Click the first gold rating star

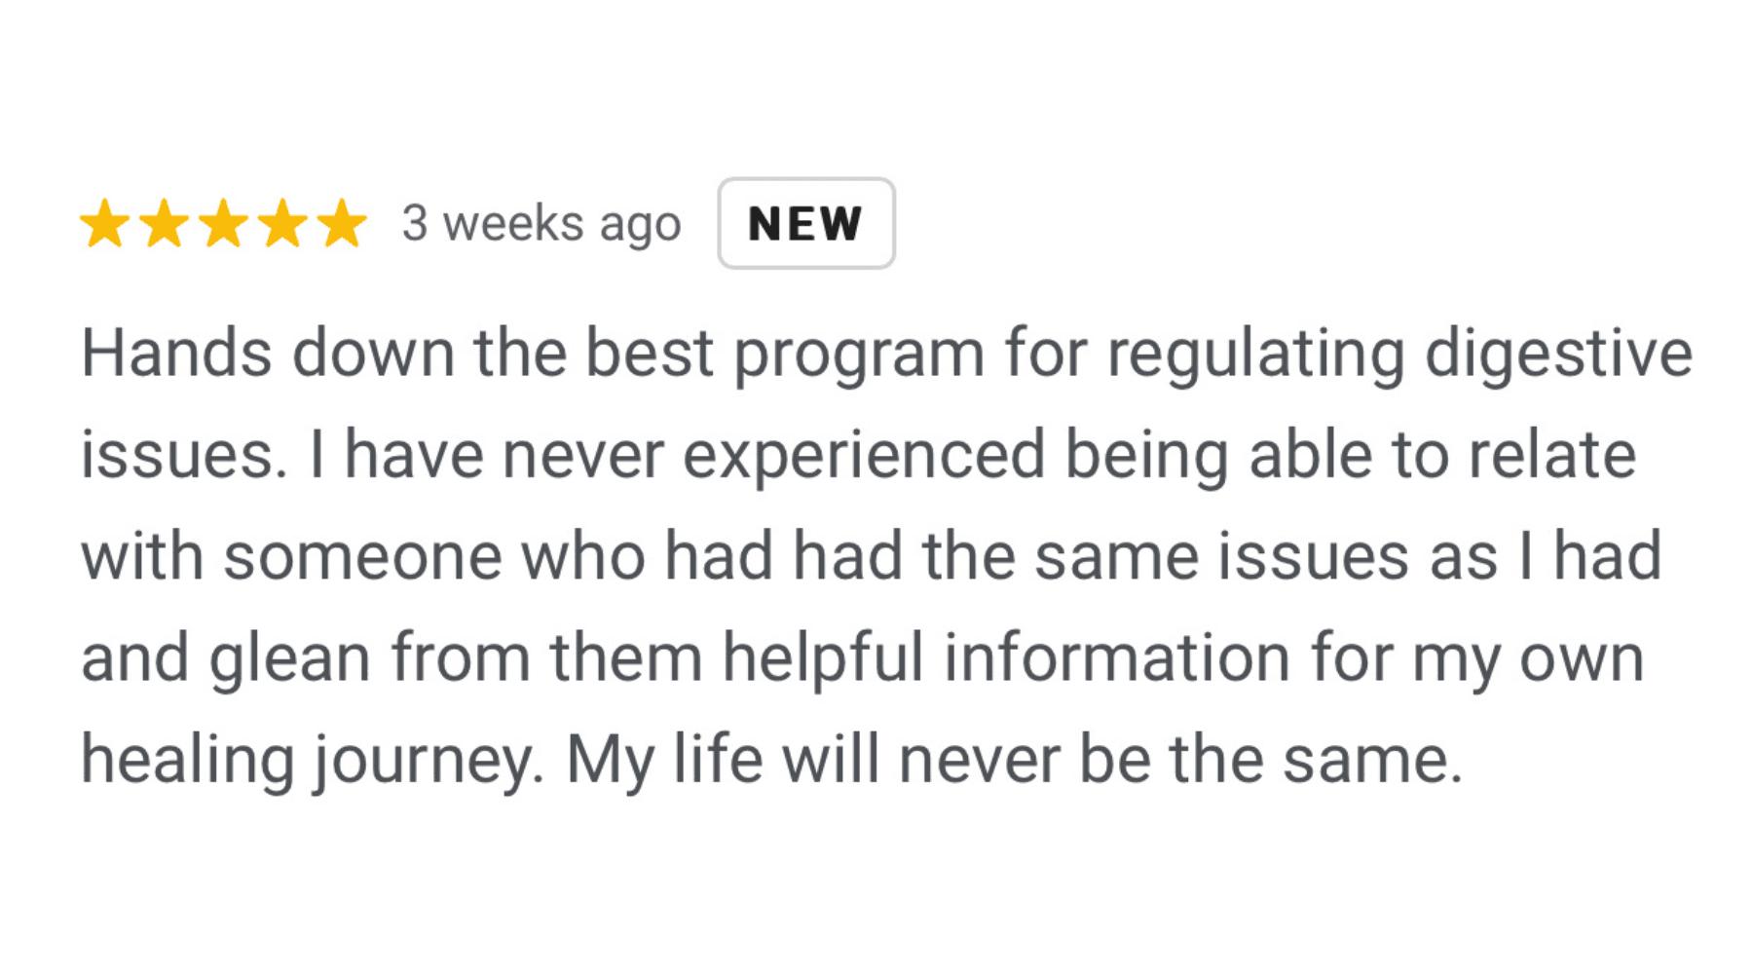point(104,223)
